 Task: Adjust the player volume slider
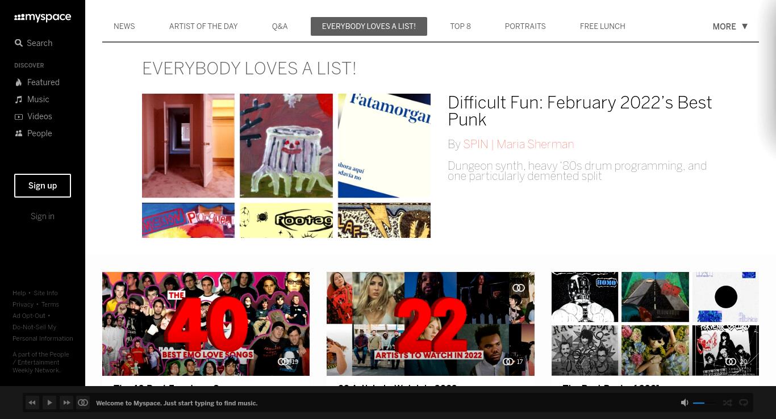point(704,403)
